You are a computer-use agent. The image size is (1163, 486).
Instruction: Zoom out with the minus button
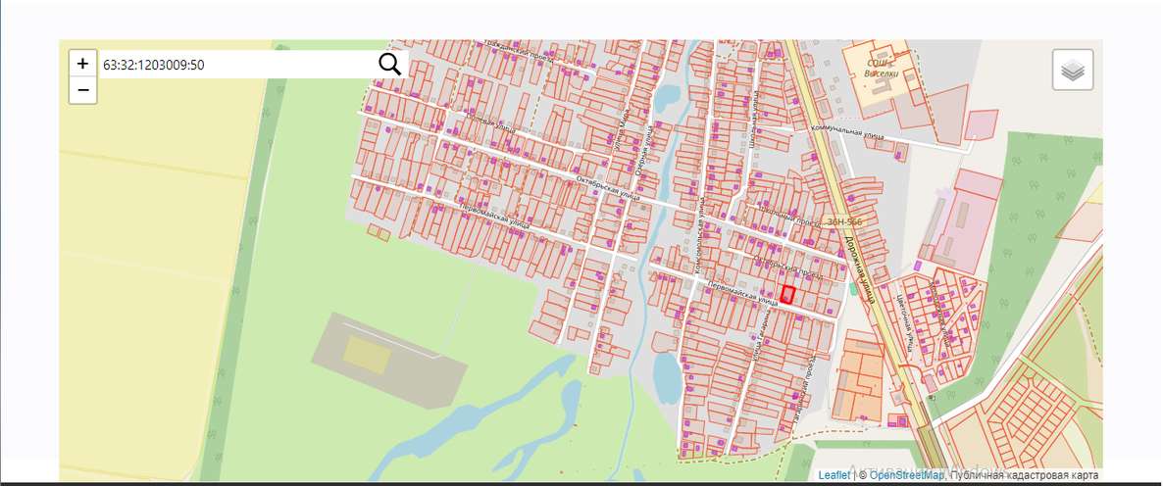pos(82,90)
